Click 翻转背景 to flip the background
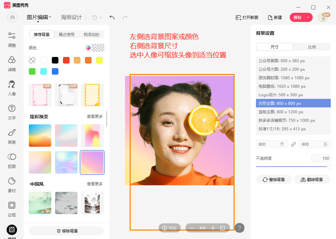 click(312, 179)
